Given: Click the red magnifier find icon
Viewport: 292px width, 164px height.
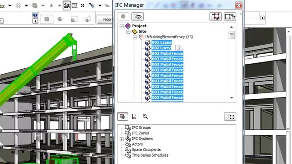Looking at the screenshot, I should pyautogui.click(x=145, y=117).
